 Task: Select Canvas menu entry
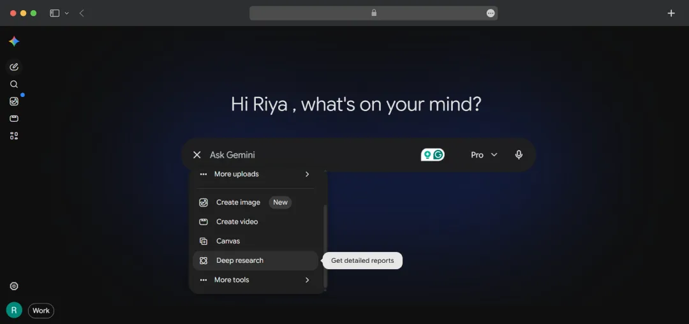pyautogui.click(x=255, y=241)
